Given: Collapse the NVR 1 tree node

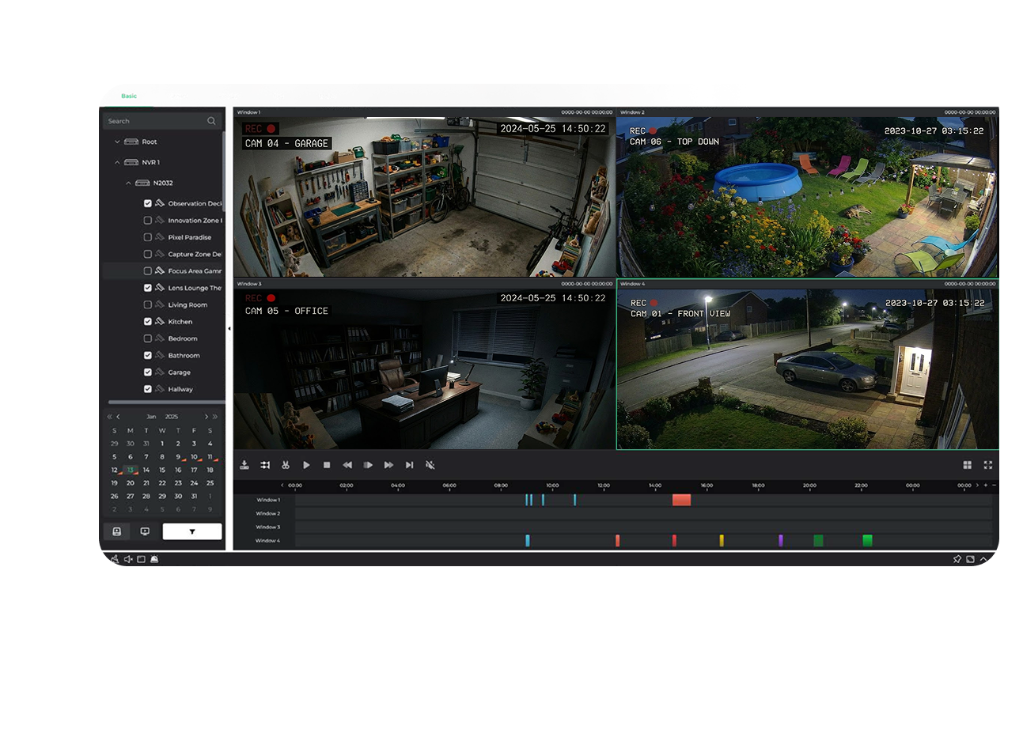Looking at the screenshot, I should 117,163.
